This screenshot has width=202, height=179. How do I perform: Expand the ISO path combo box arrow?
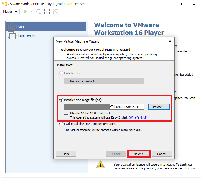pos(142,107)
